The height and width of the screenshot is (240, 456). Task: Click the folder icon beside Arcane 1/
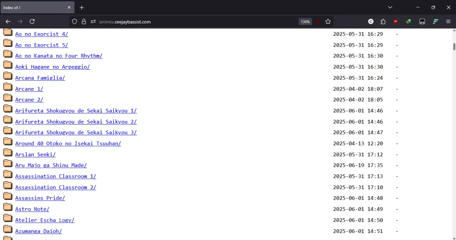[8, 87]
